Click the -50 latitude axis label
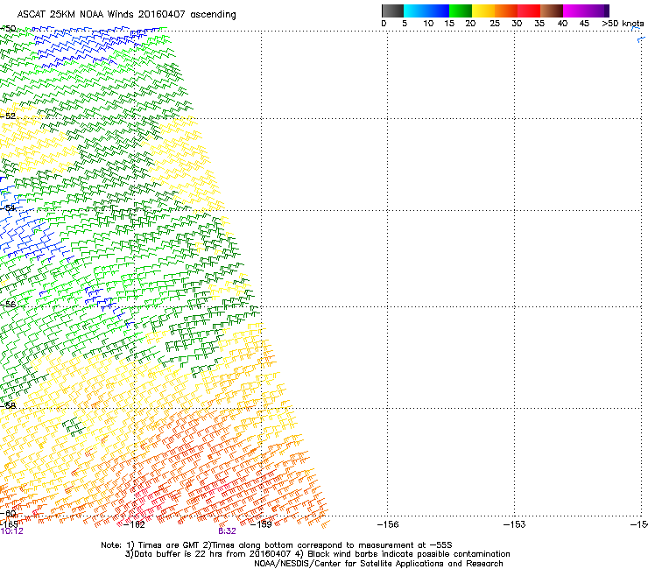This screenshot has width=648, height=569. (x=8, y=29)
